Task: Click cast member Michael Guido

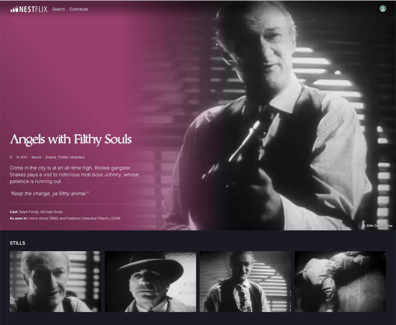Action: tap(51, 212)
